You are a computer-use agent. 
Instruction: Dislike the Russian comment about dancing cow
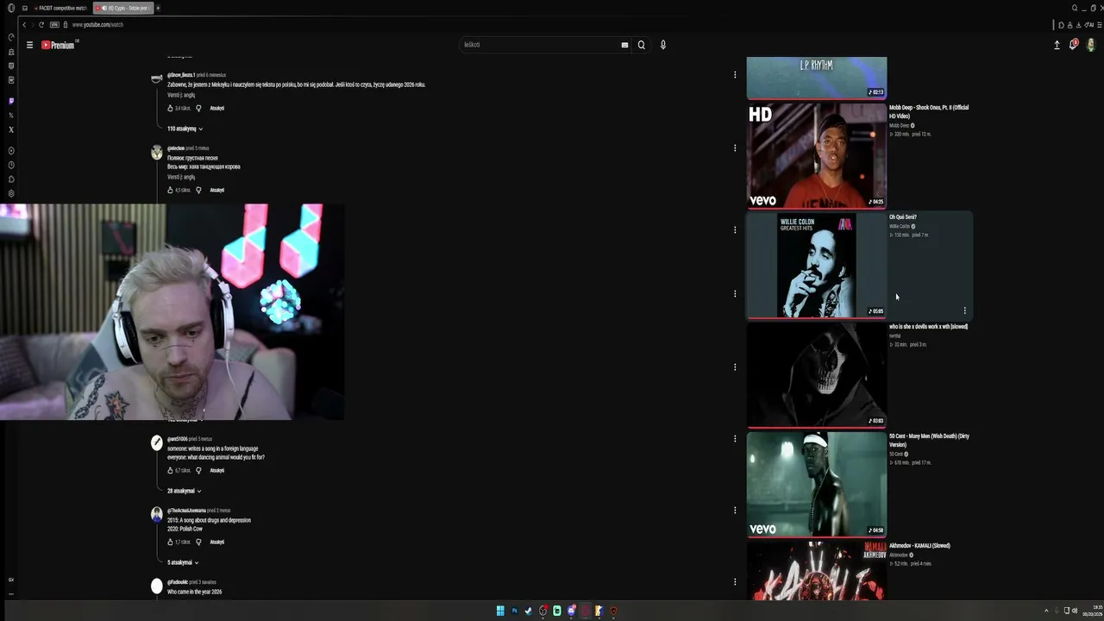198,190
